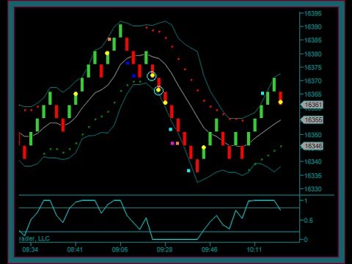Click the 09:46 time label
The height and width of the screenshot is (264, 352).
210,249
